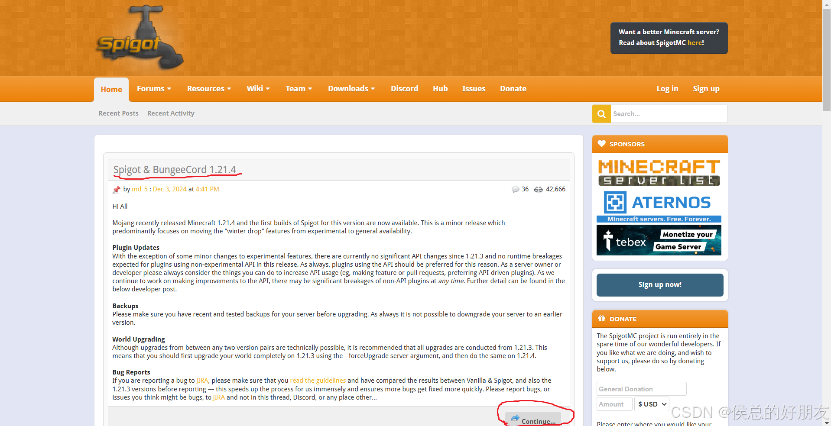Viewport: 831px width, 426px height.
Task: Click the comments speech bubble icon
Action: tap(515, 190)
